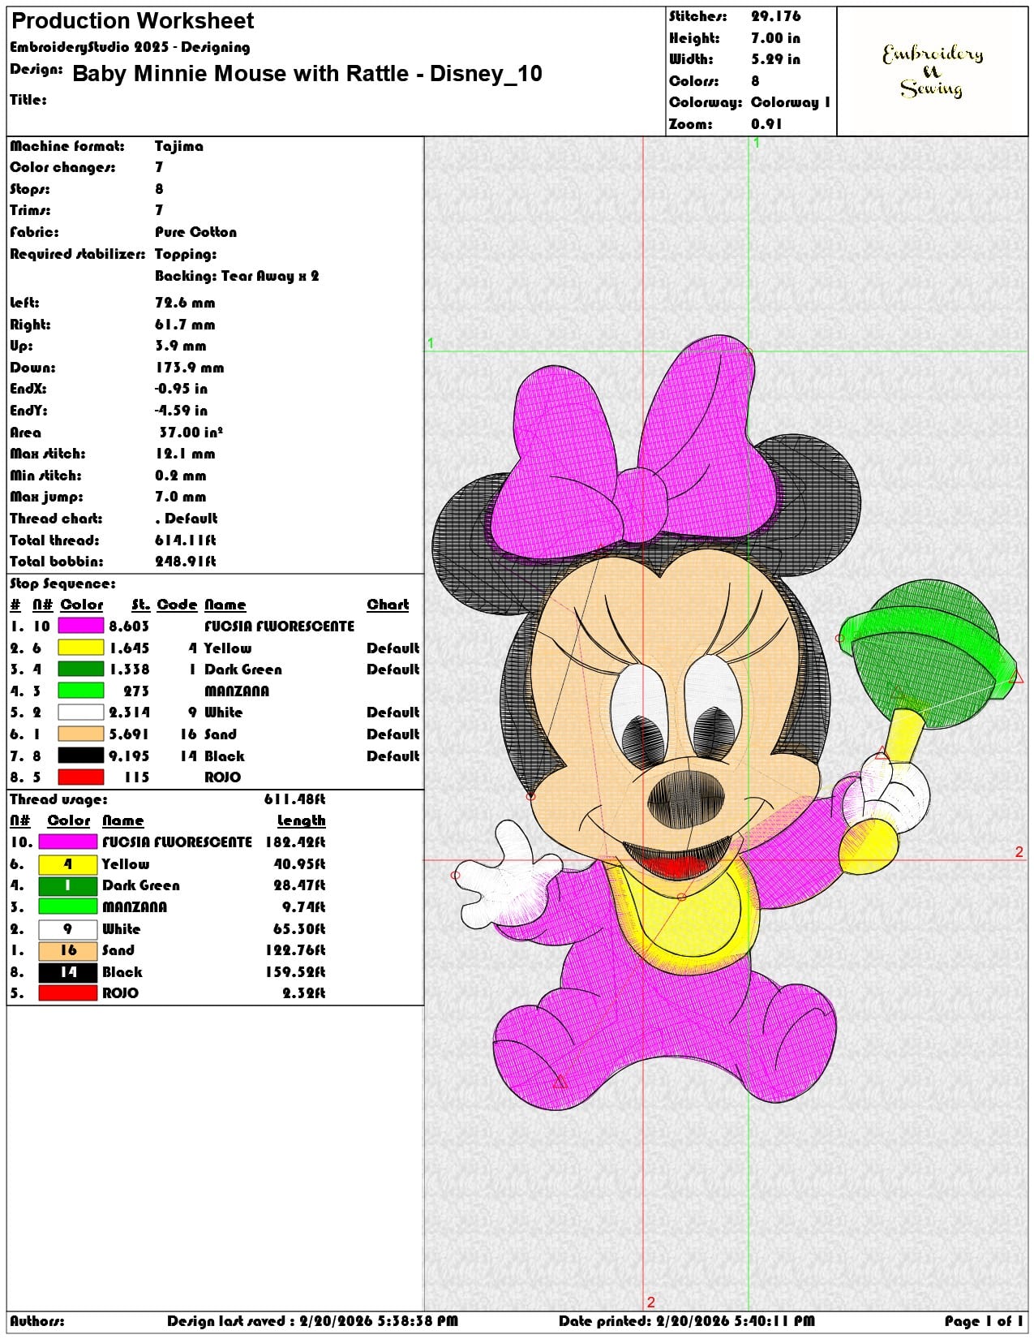Click the Page 1 of 1 footer text
The image size is (1034, 1339).
pos(984,1321)
